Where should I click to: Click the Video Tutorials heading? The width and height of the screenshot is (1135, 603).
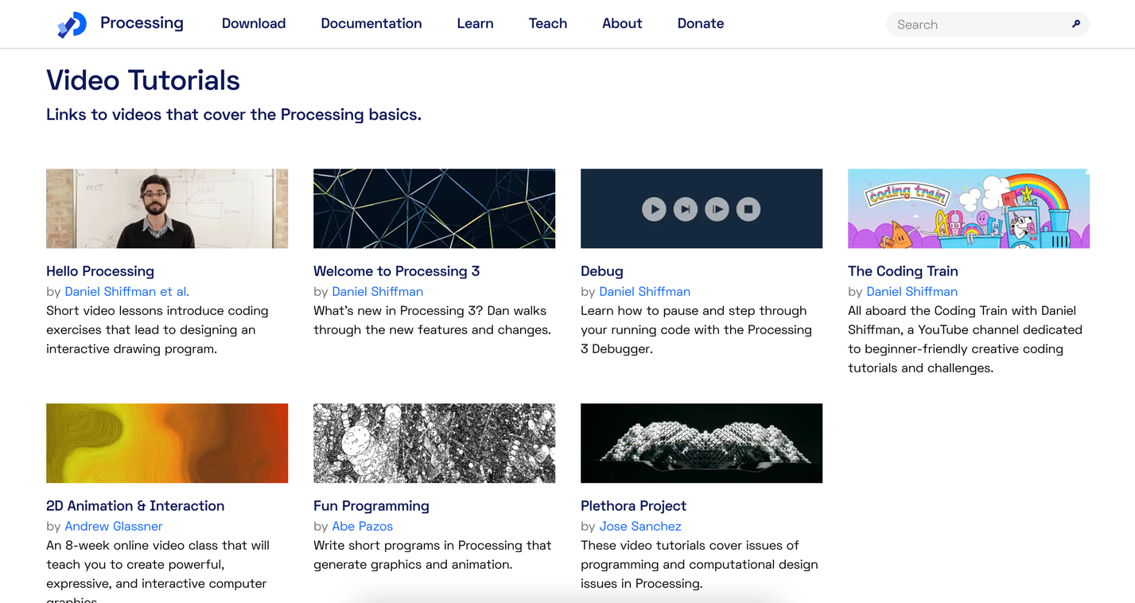tap(143, 80)
